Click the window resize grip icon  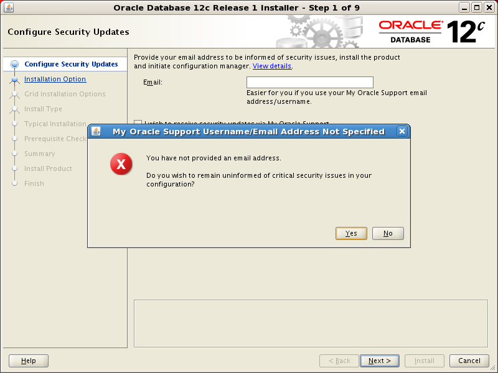(492, 367)
